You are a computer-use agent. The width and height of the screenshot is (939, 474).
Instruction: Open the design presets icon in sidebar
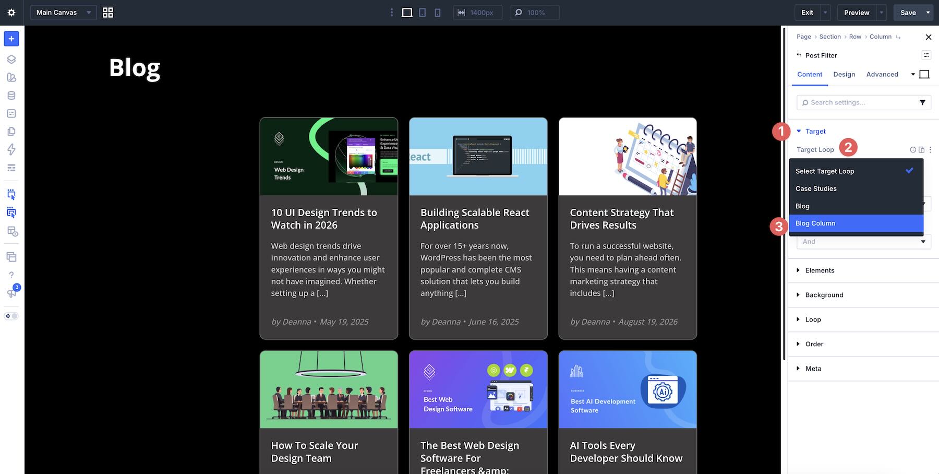(11, 77)
